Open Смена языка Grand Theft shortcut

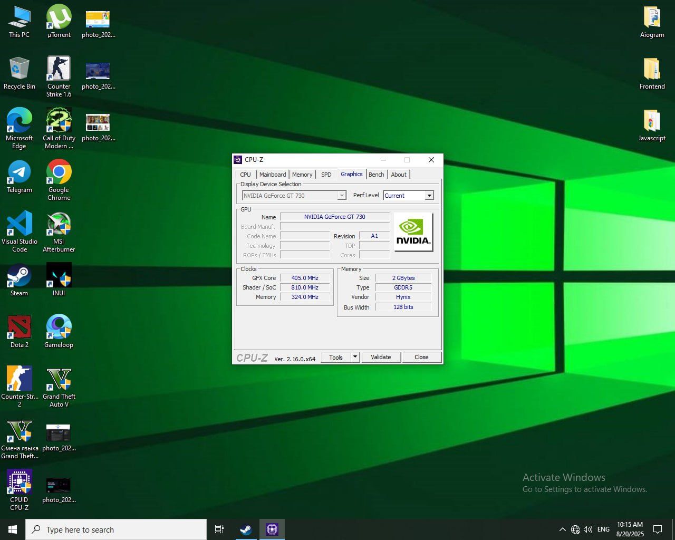20,439
